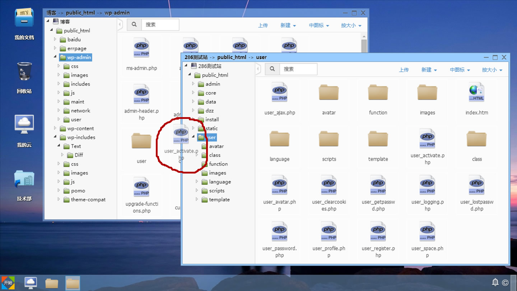Select the user_logging.php file icon
The image size is (517, 291).
pos(427,185)
